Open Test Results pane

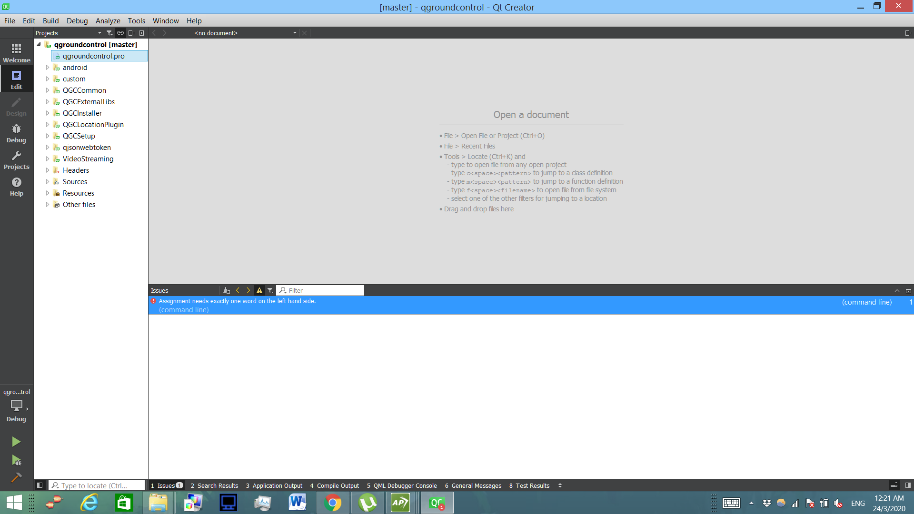coord(529,485)
